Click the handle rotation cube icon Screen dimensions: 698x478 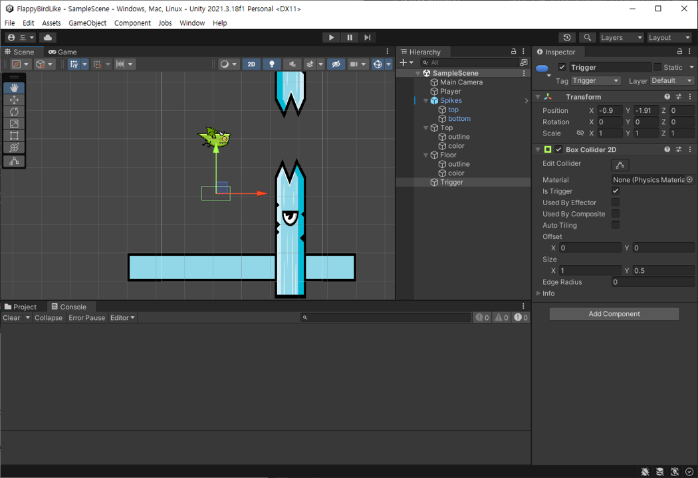pos(40,64)
